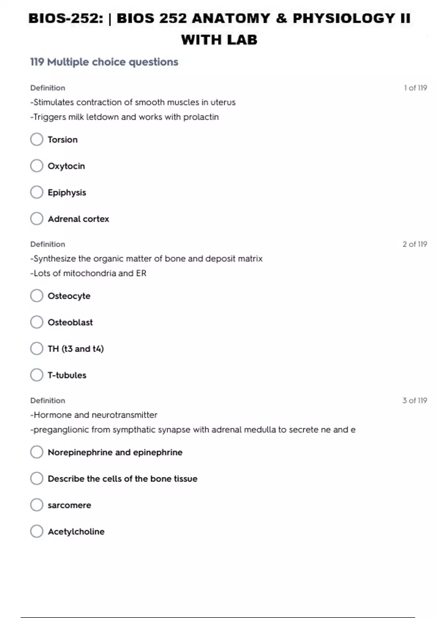436x618 pixels.
Task: Click the bone matrix synthesis definition text
Action: [x=146, y=259]
